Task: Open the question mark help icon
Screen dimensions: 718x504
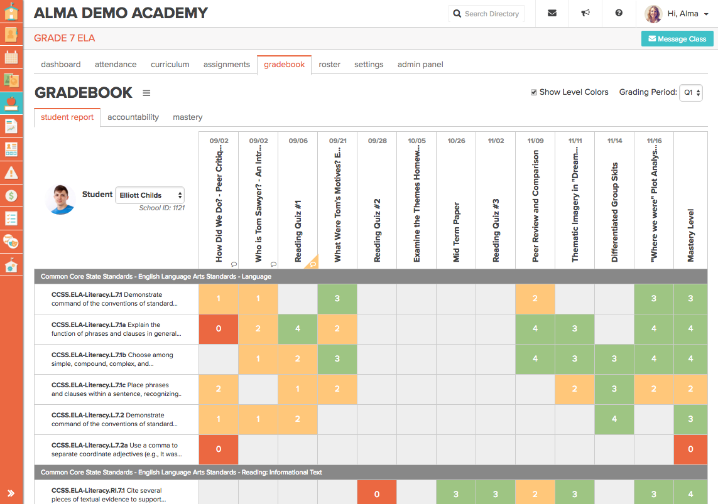Action: 619,13
